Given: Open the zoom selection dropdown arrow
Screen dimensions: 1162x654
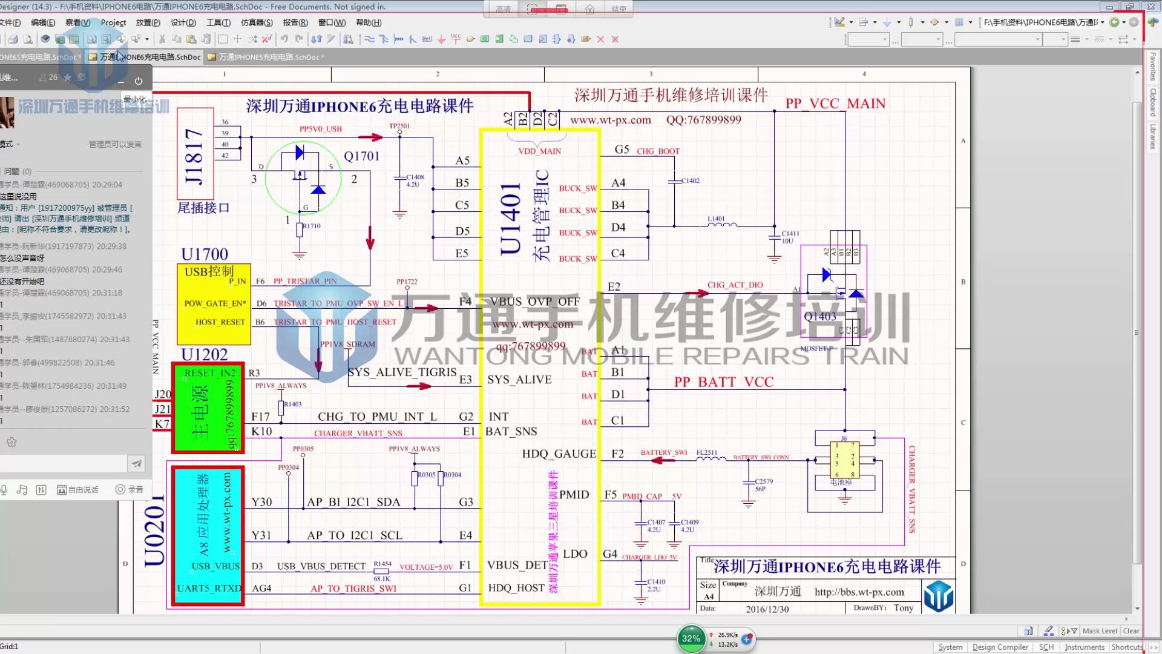Looking at the screenshot, I should tap(146, 39).
